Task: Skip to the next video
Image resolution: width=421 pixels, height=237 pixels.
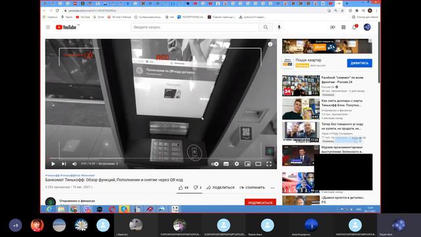Action: 64,164
